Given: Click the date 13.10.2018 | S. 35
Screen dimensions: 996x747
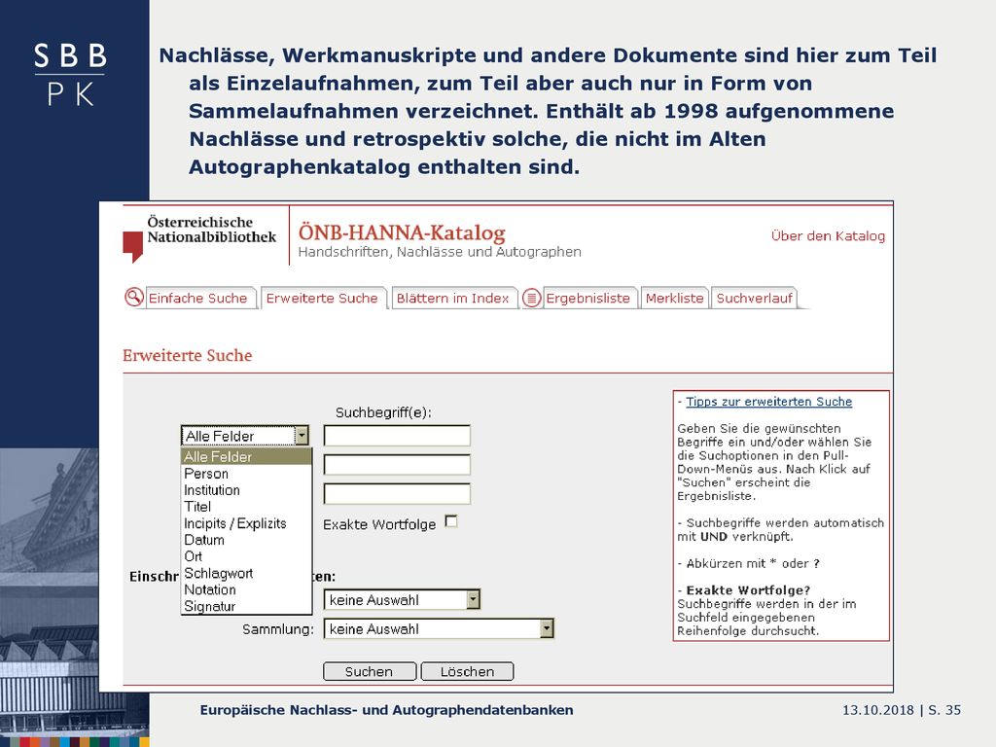Looking at the screenshot, I should point(902,710).
